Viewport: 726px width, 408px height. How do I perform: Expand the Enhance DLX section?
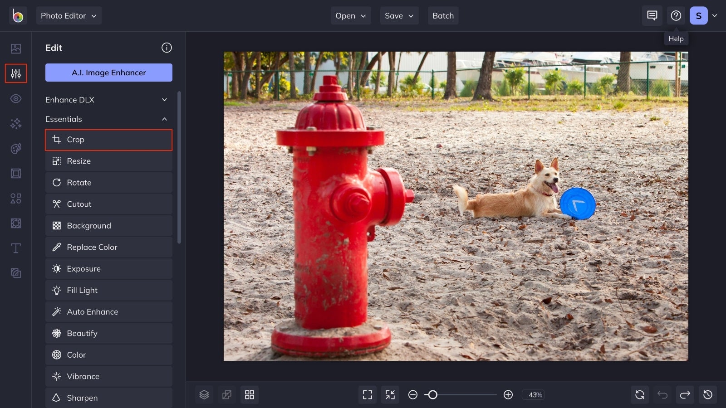(108, 99)
